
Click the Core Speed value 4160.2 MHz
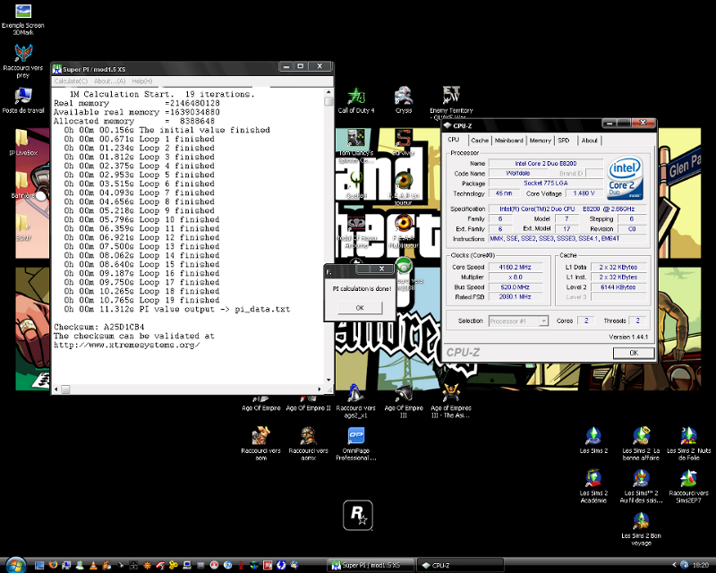(x=516, y=268)
